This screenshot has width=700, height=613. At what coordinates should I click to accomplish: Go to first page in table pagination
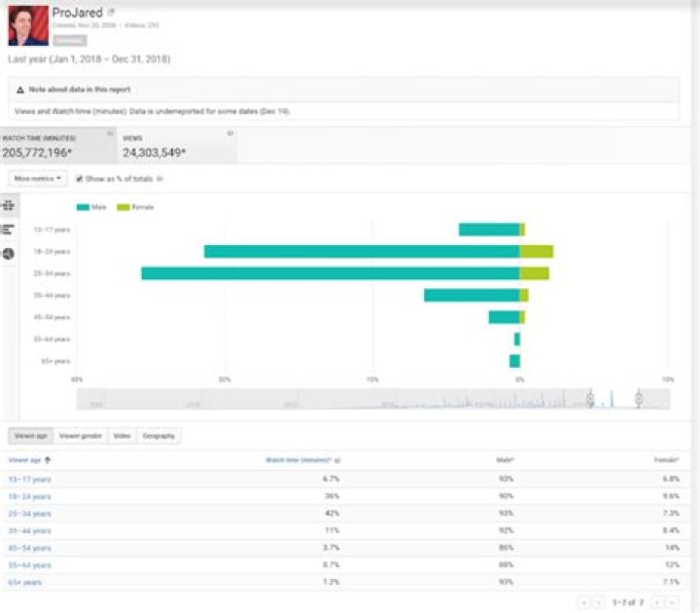[x=583, y=602]
